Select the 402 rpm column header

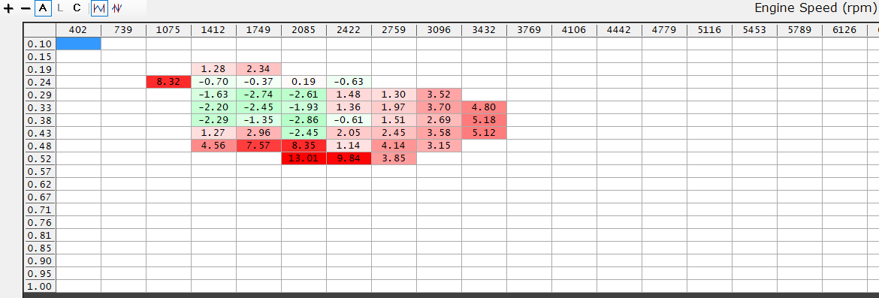click(x=78, y=30)
